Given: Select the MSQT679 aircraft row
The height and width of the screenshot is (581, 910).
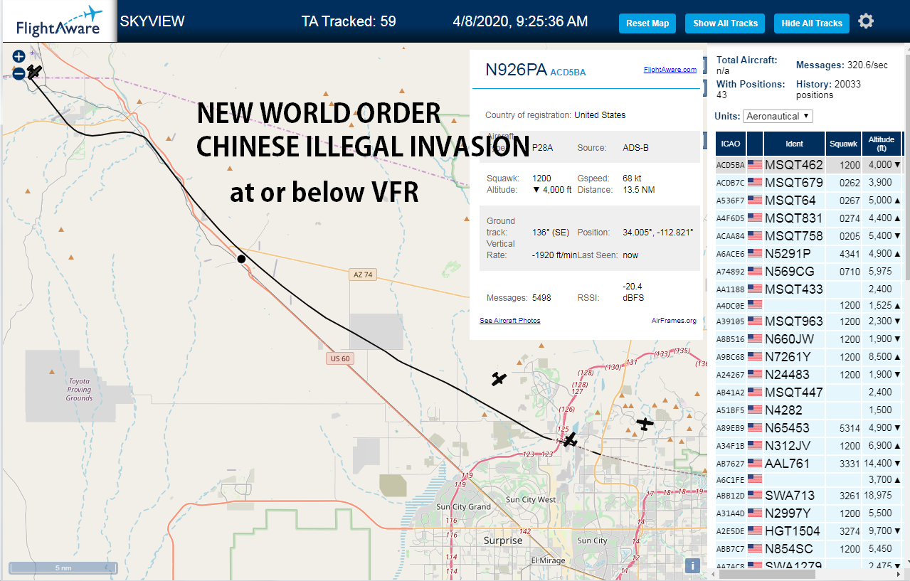Looking at the screenshot, I should coord(809,183).
